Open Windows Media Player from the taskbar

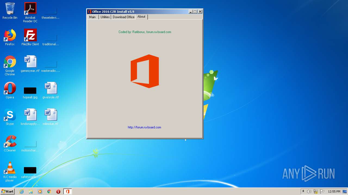[x=40, y=191]
